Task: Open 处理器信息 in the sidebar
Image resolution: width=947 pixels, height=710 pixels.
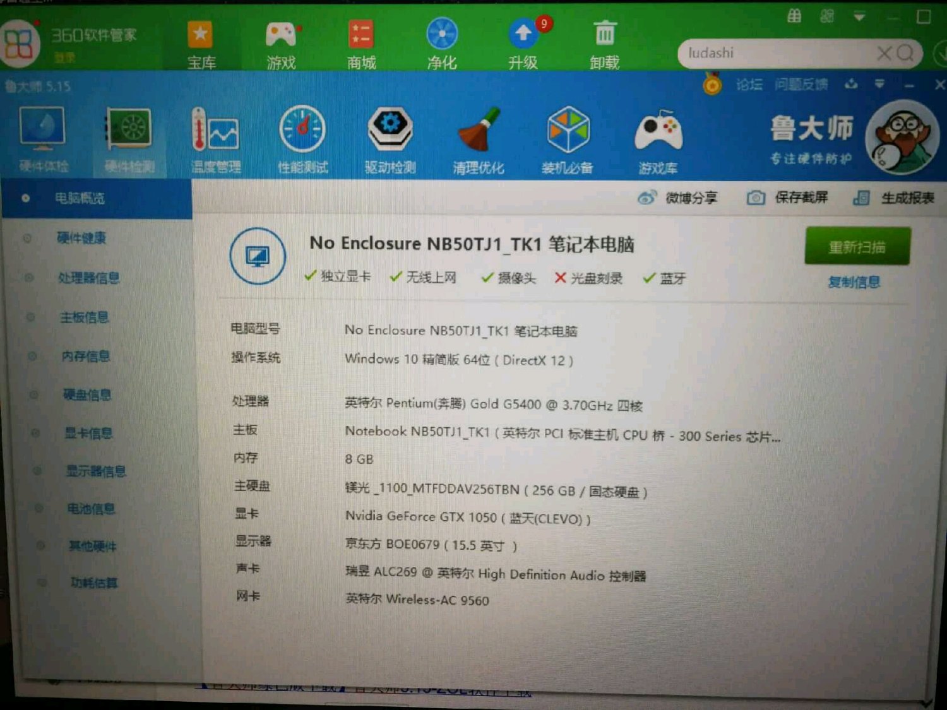Action: pyautogui.click(x=89, y=278)
